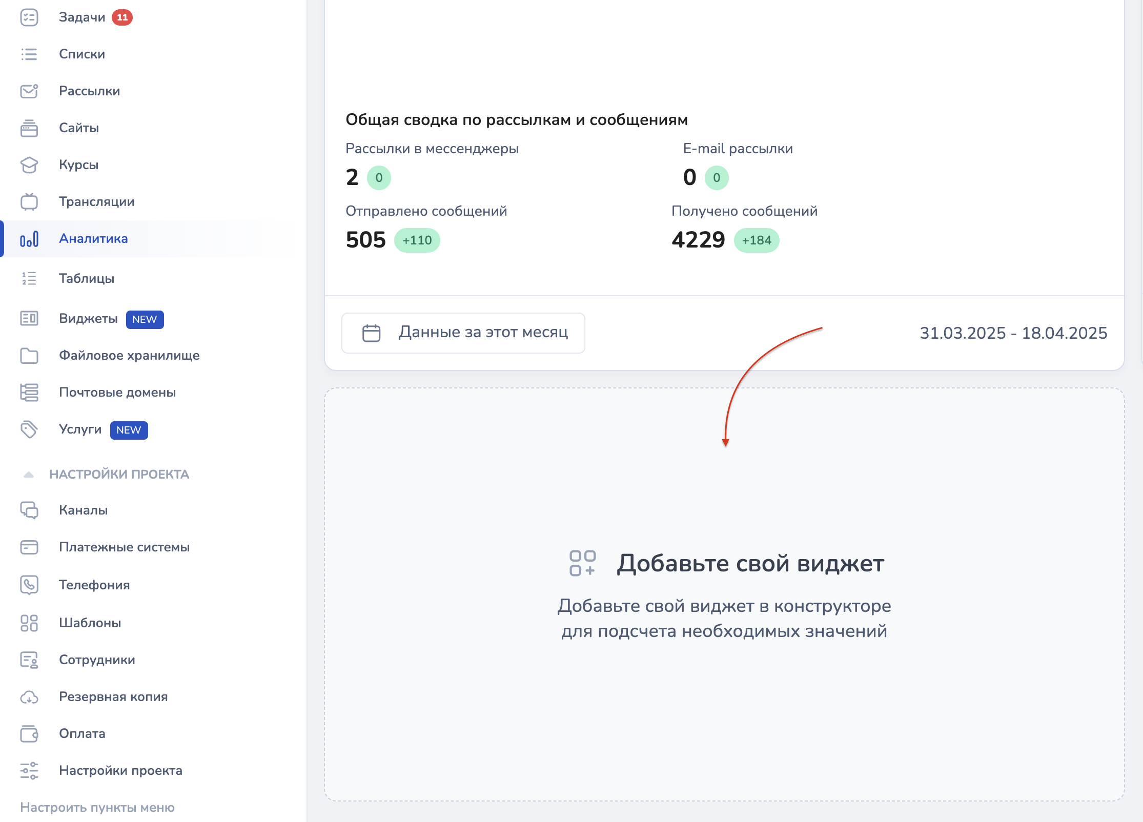The height and width of the screenshot is (822, 1143).
Task: Click the Tasks checklist icon in sidebar
Action: pos(29,17)
